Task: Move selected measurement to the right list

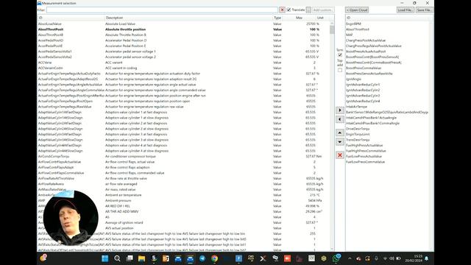Action: click(x=340, y=110)
